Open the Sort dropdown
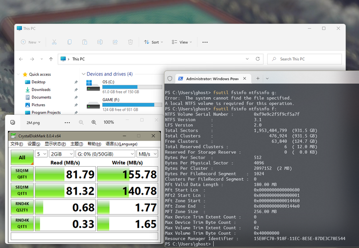The image size is (359, 248). [154, 42]
